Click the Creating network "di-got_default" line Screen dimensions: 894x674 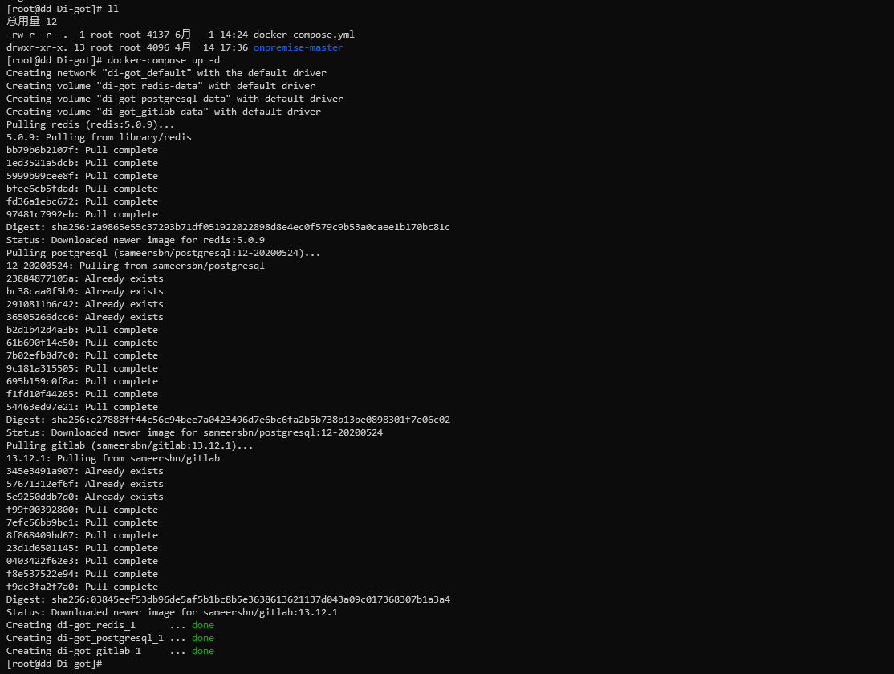(166, 73)
